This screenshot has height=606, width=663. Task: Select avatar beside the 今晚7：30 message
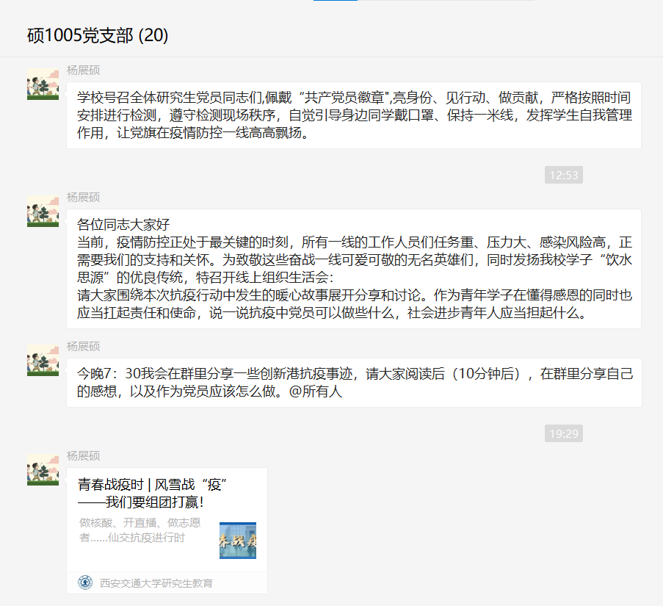pos(43,360)
